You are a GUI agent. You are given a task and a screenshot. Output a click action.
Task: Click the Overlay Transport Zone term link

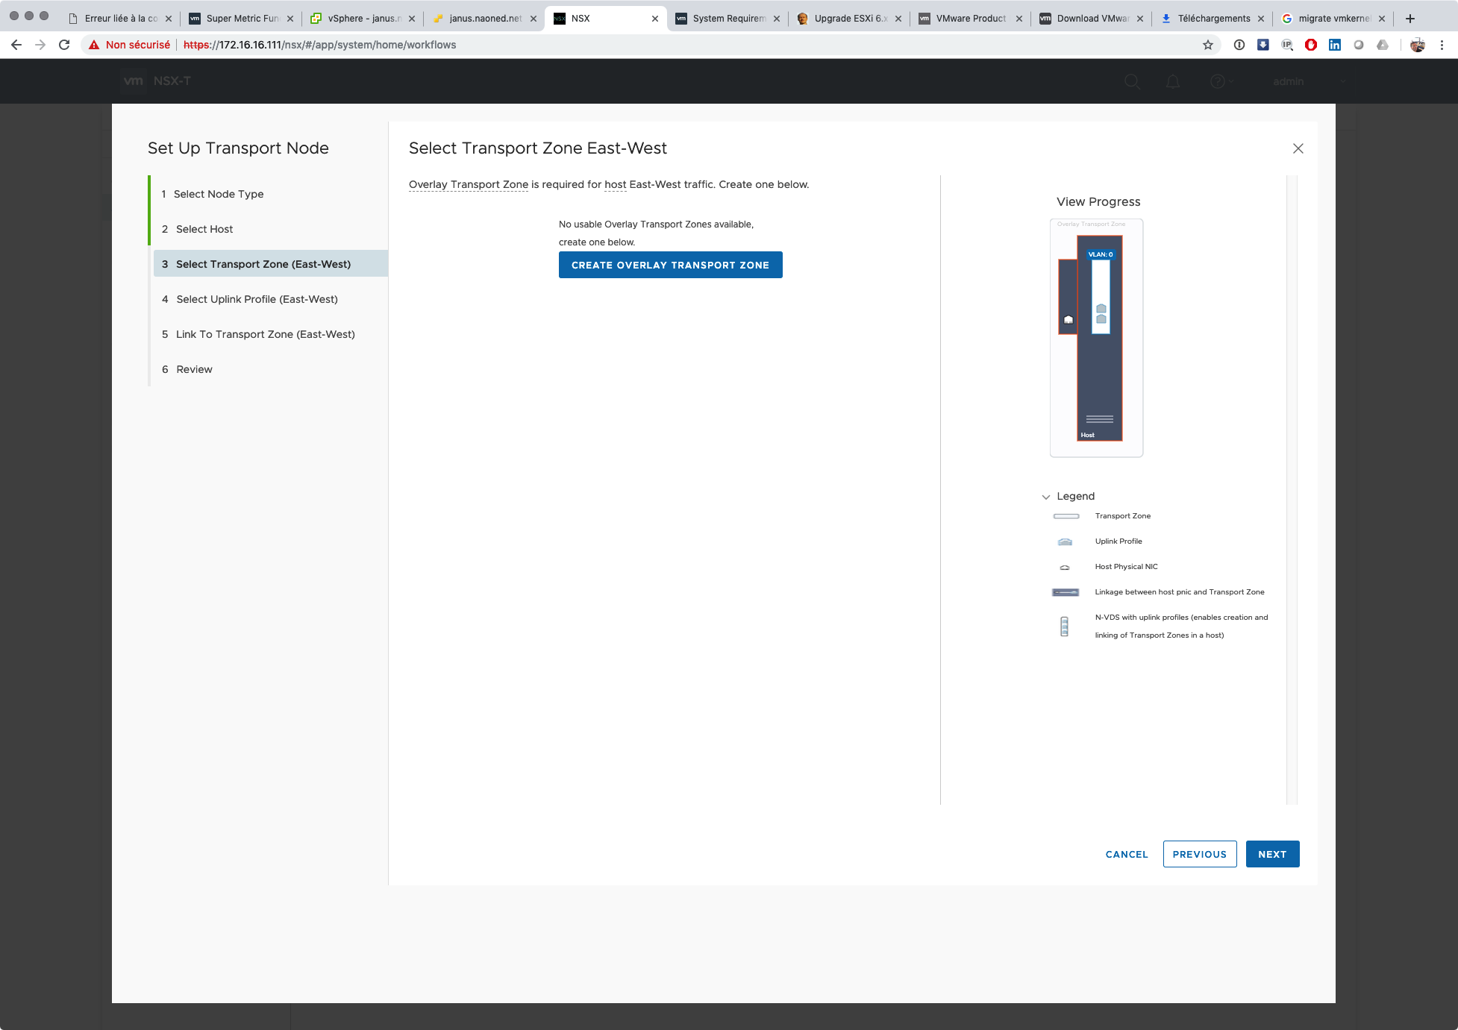(x=468, y=184)
